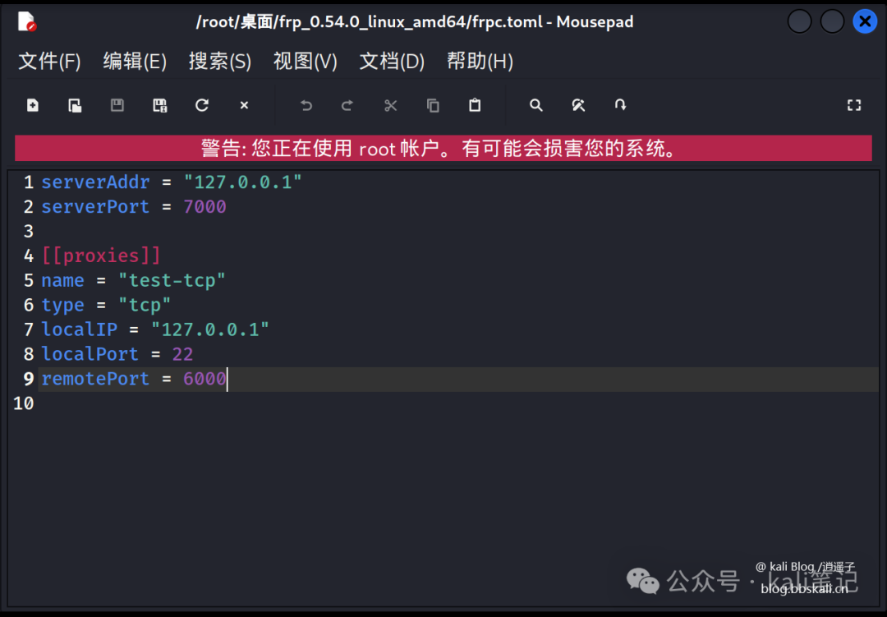Copy selection using the toolbar copy icon
Screen dimensions: 887x617
[x=433, y=105]
